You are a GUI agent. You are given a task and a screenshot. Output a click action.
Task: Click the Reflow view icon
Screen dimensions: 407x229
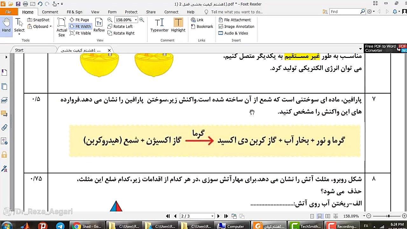tap(99, 25)
